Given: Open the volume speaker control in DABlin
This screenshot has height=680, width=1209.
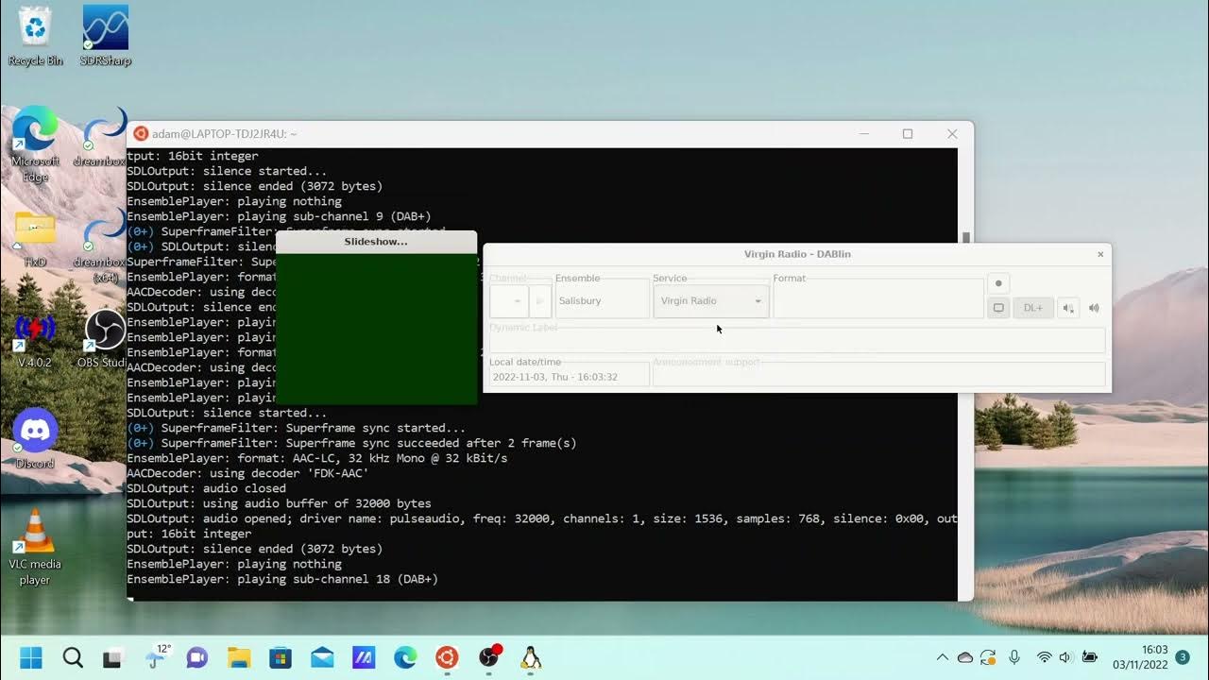Looking at the screenshot, I should point(1094,308).
